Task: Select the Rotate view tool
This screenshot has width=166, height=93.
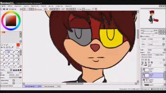Action: pyautogui.click(x=7, y=48)
